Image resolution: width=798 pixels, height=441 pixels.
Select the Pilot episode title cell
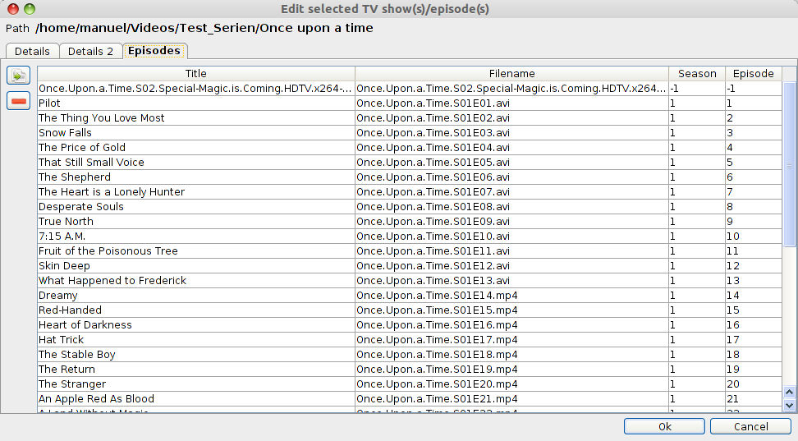[x=195, y=103]
